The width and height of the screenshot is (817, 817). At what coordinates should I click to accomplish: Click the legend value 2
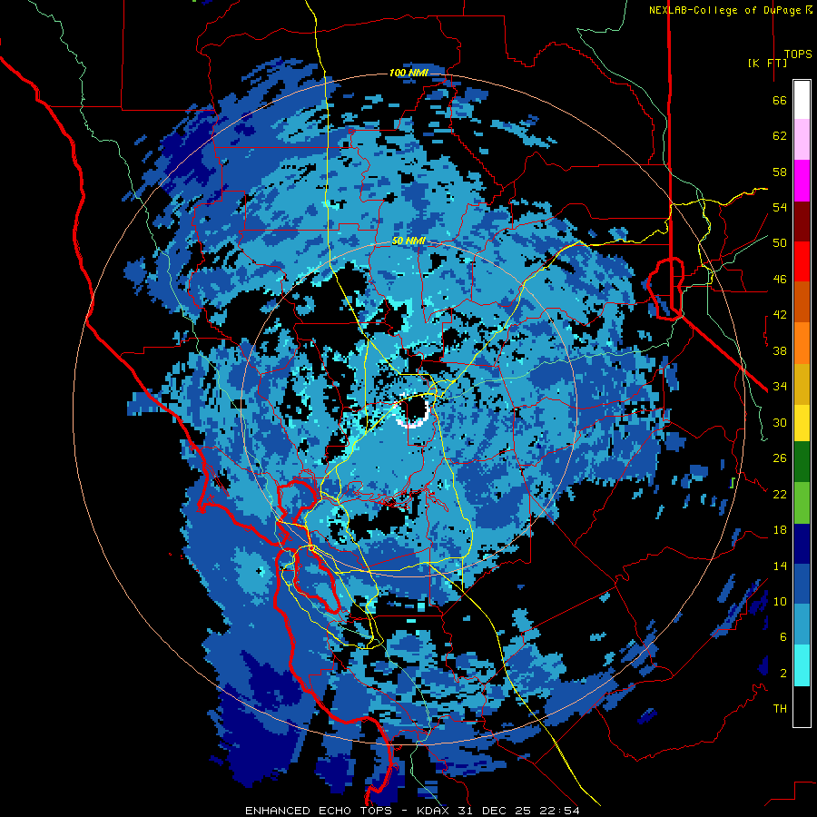point(783,674)
